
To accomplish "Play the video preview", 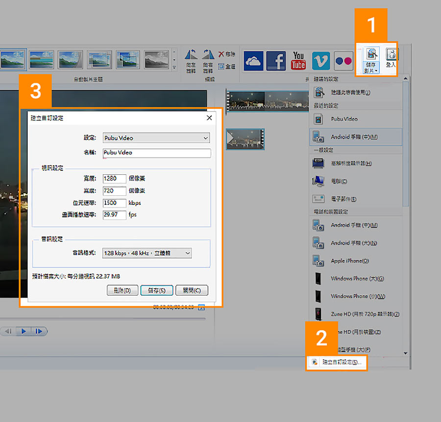I will (24, 331).
